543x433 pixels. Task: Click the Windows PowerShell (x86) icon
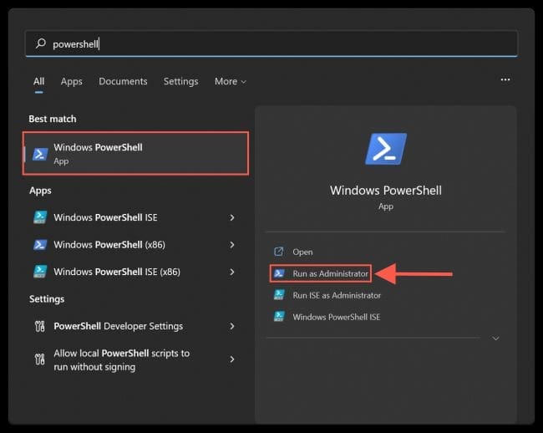coord(39,245)
